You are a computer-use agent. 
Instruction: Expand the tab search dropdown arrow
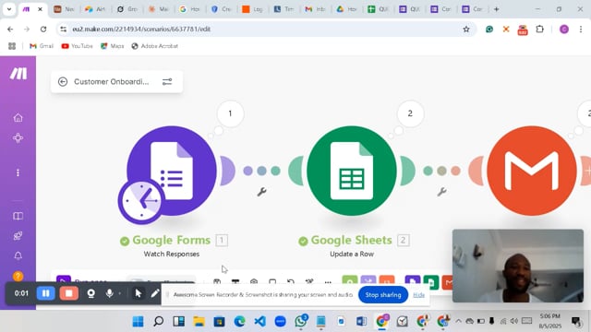point(9,9)
